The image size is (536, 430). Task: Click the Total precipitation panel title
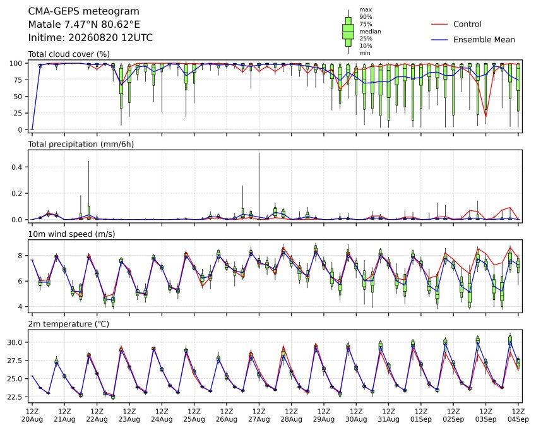pos(81,144)
